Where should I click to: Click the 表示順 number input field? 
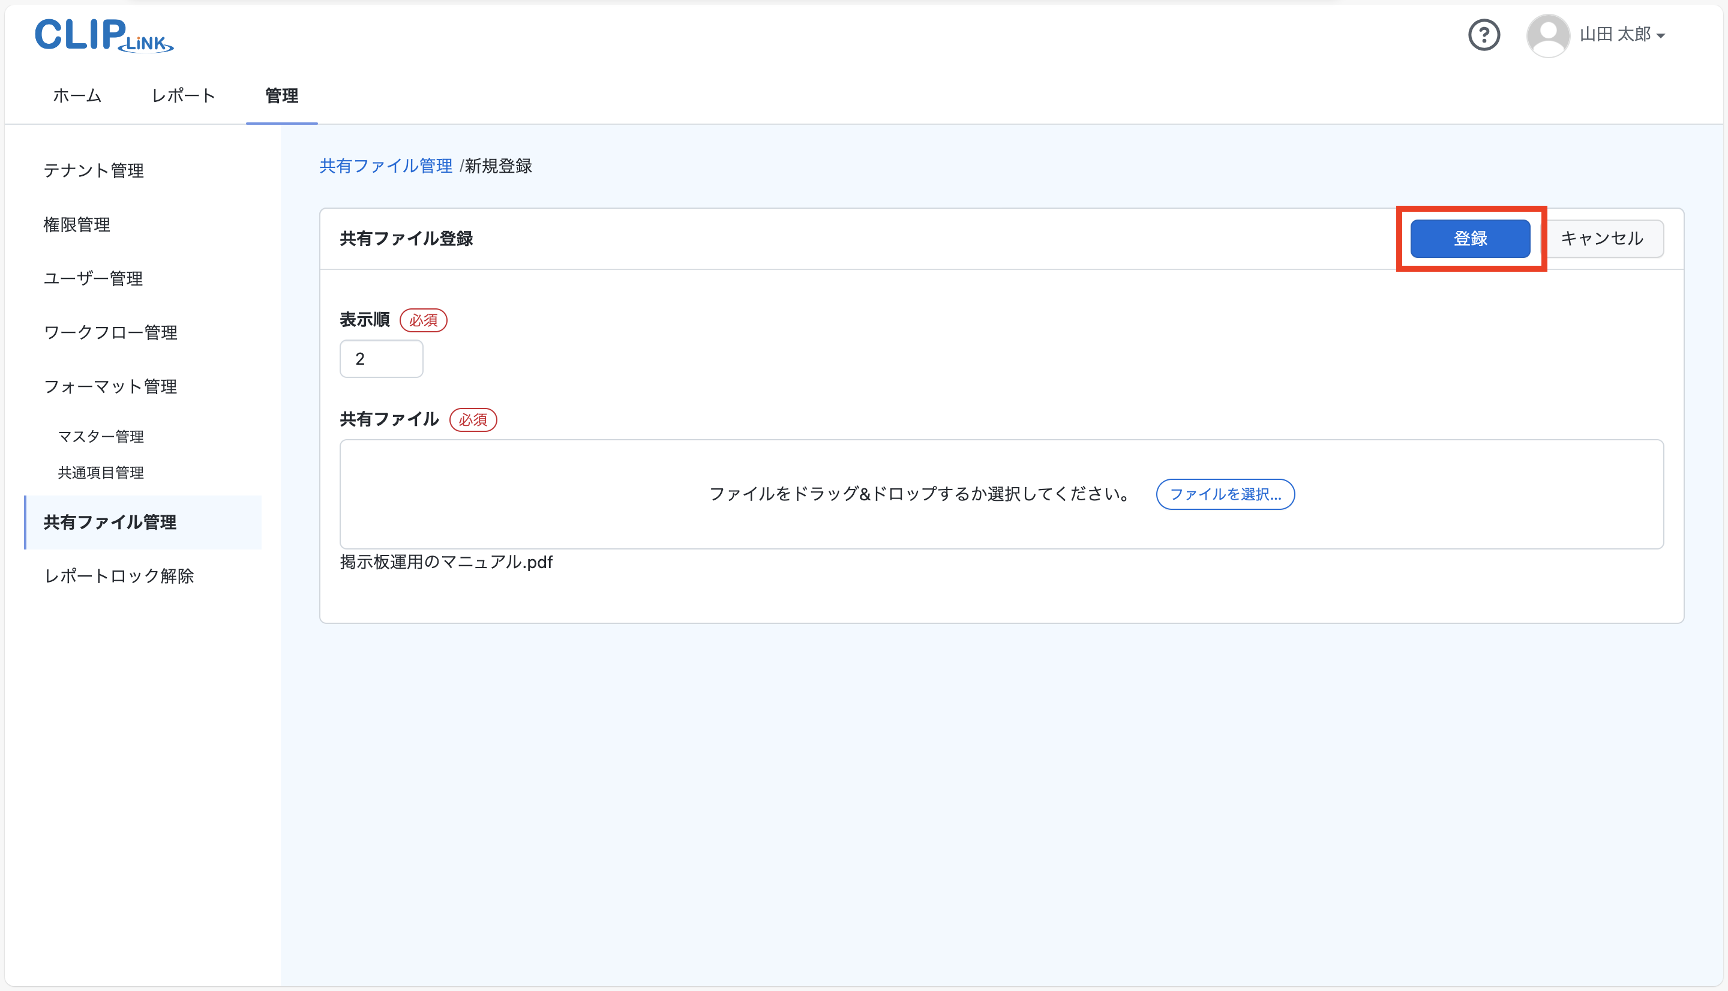pos(381,358)
